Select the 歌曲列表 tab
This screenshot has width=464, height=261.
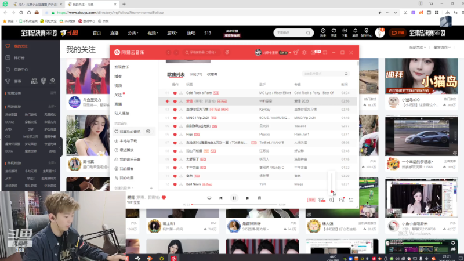(x=176, y=74)
